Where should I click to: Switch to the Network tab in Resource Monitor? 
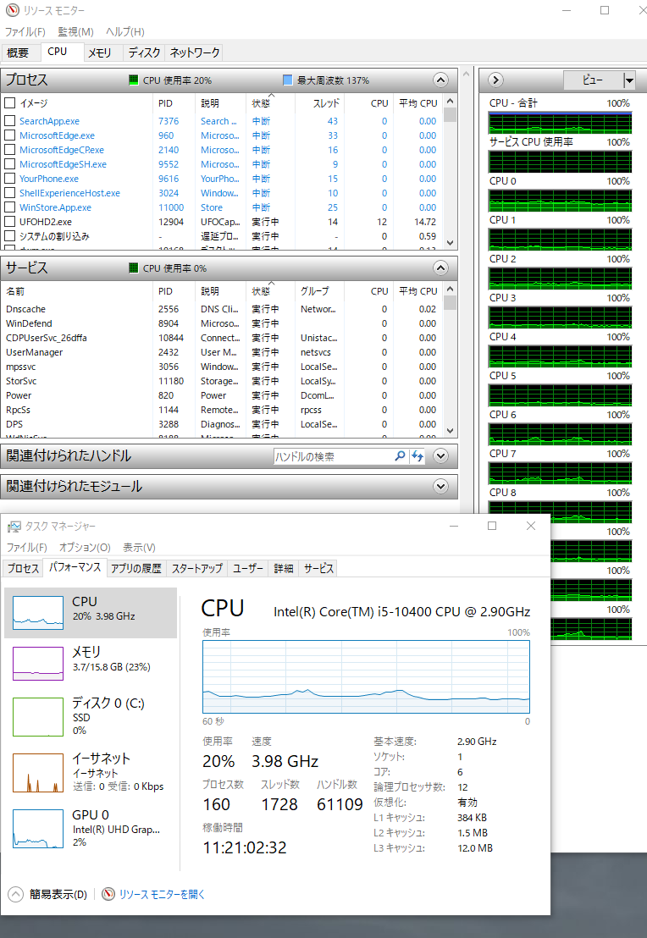[195, 52]
